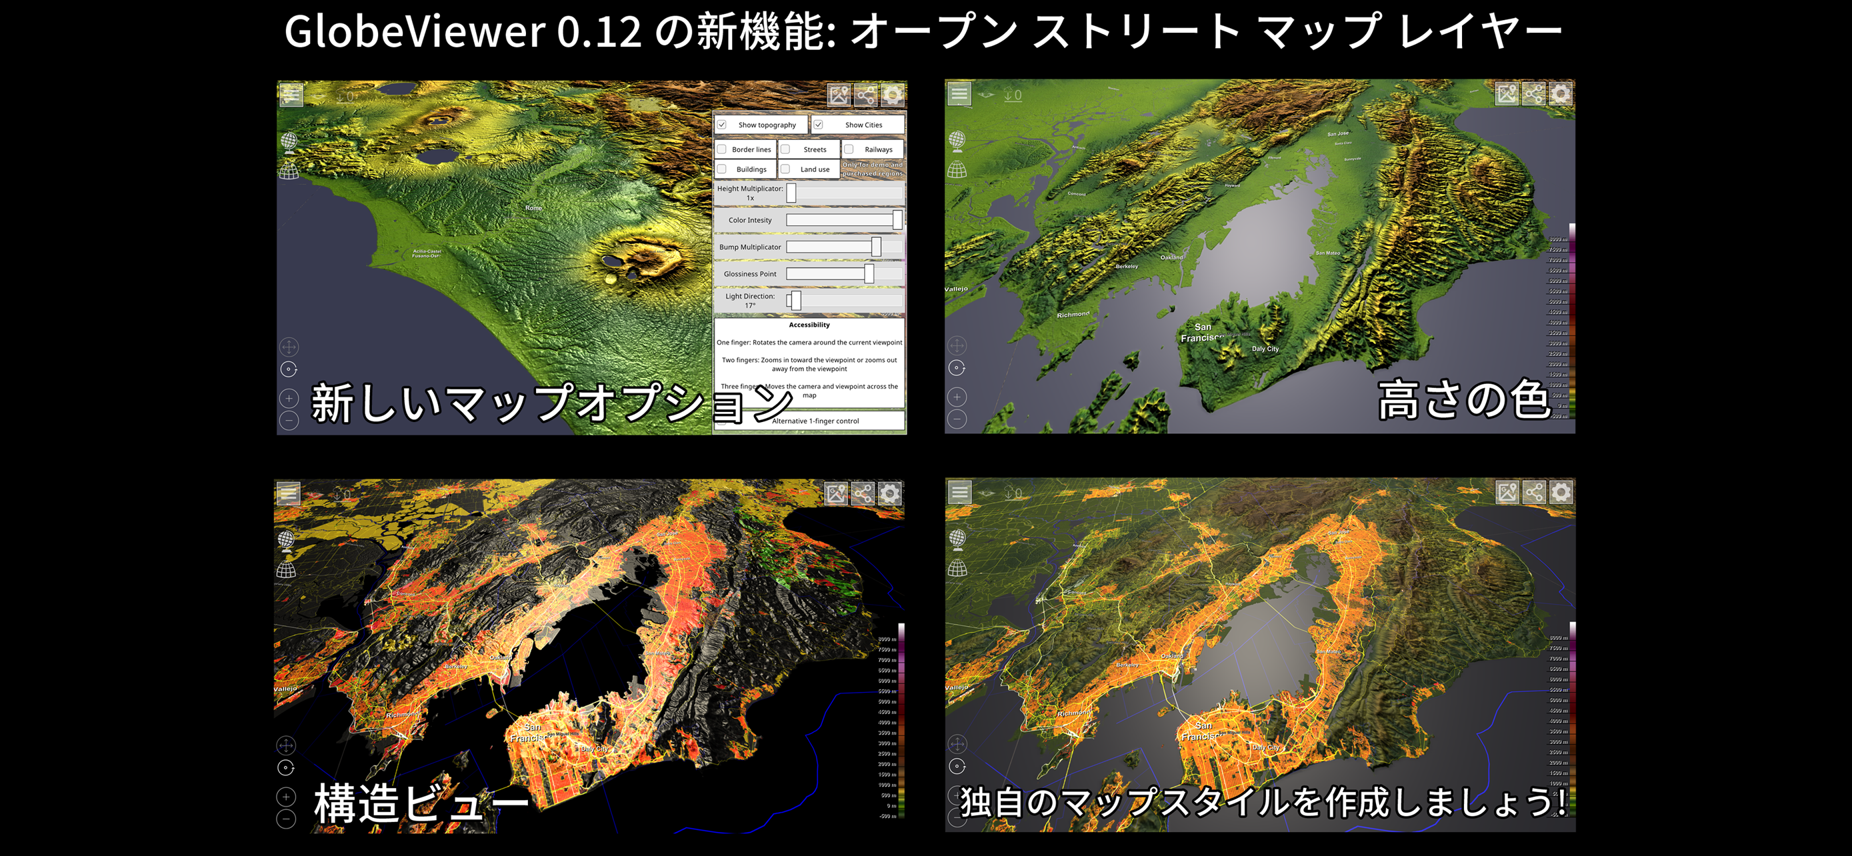Click the Bump Multiplicator slider handle
The height and width of the screenshot is (856, 1852).
pos(876,247)
